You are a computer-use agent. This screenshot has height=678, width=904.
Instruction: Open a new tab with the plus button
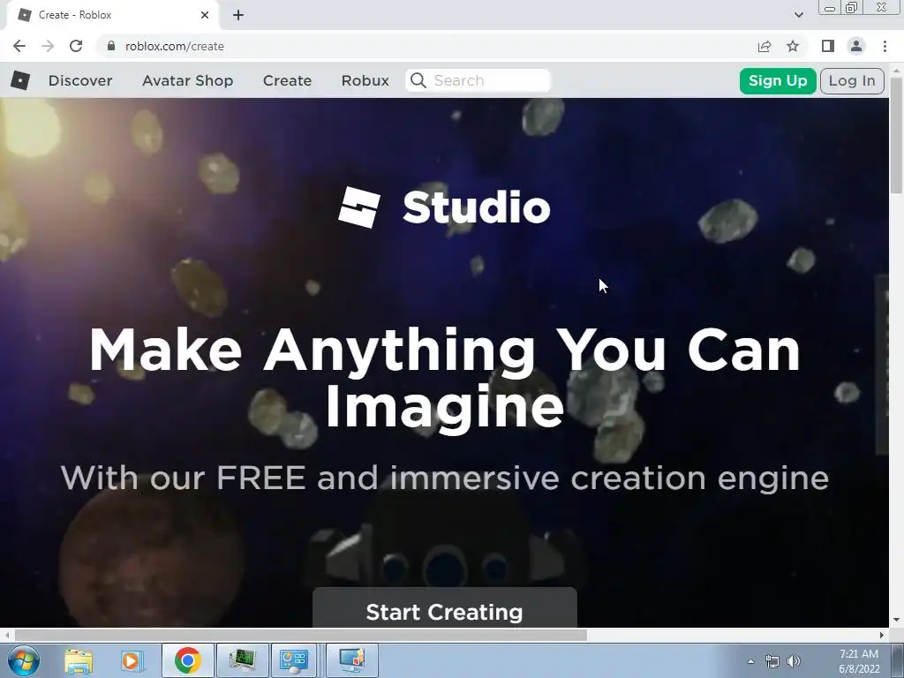pos(238,15)
